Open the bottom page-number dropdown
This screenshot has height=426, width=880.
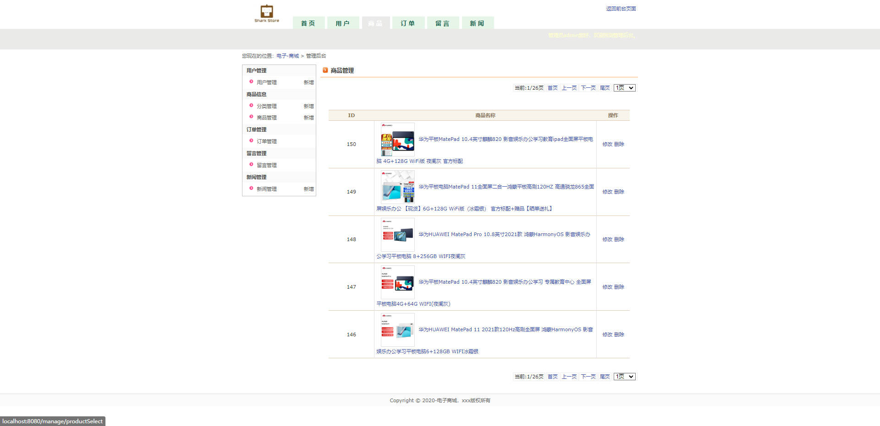coord(624,377)
